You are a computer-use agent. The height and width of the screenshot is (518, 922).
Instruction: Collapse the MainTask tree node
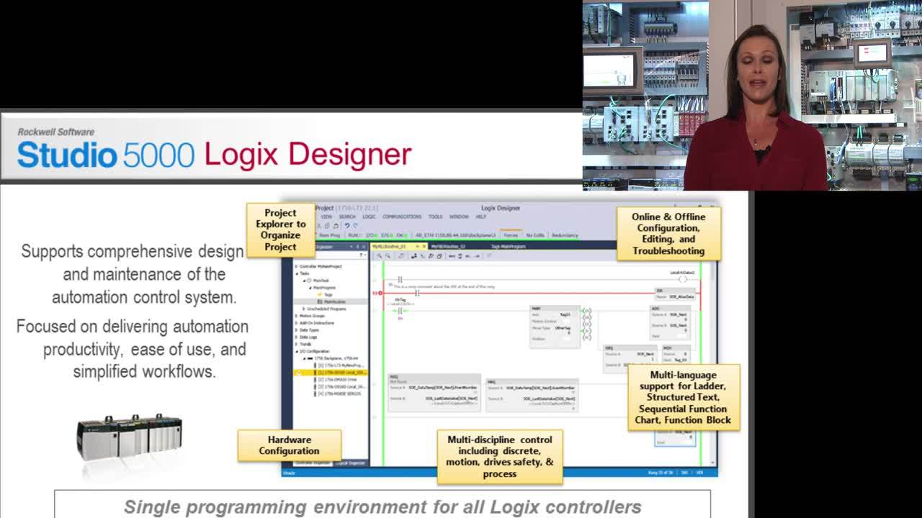click(x=304, y=281)
